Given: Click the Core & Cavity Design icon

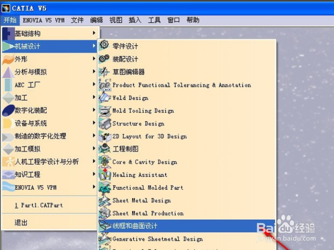Looking at the screenshot, I should point(105,162).
